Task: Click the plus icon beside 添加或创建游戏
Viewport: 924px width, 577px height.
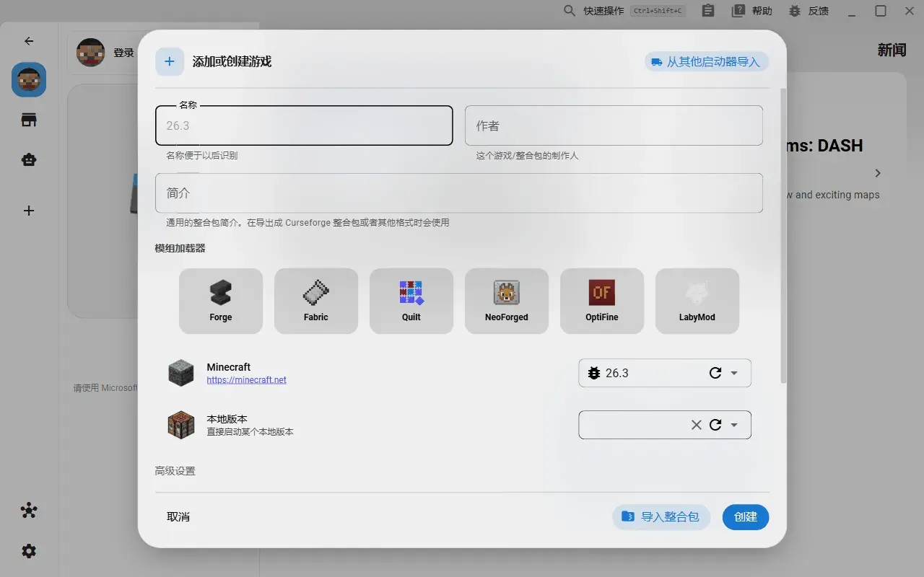Action: tap(170, 62)
